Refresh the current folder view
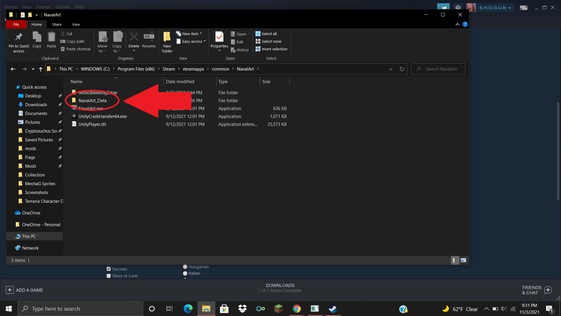This screenshot has height=316, width=561. point(402,69)
